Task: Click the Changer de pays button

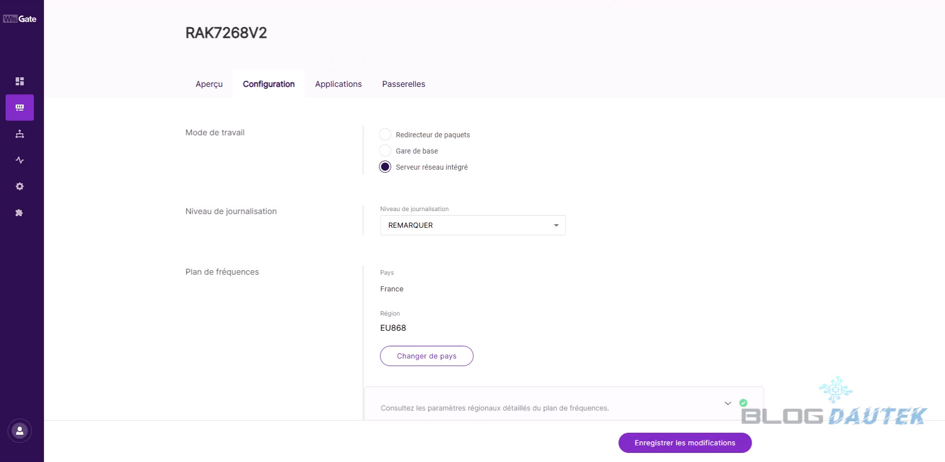Action: [x=427, y=356]
